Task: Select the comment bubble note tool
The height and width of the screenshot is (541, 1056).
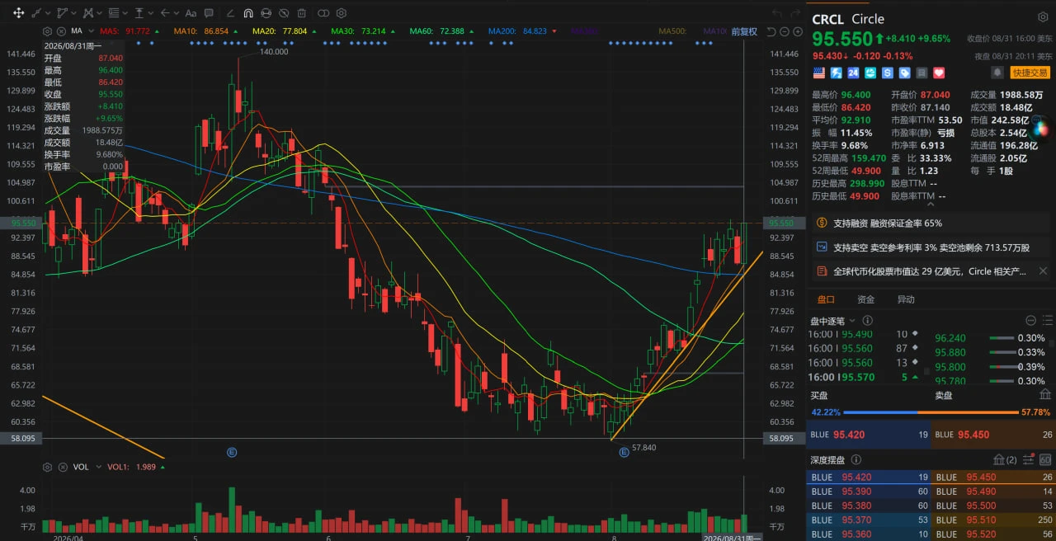Action: pos(209,13)
